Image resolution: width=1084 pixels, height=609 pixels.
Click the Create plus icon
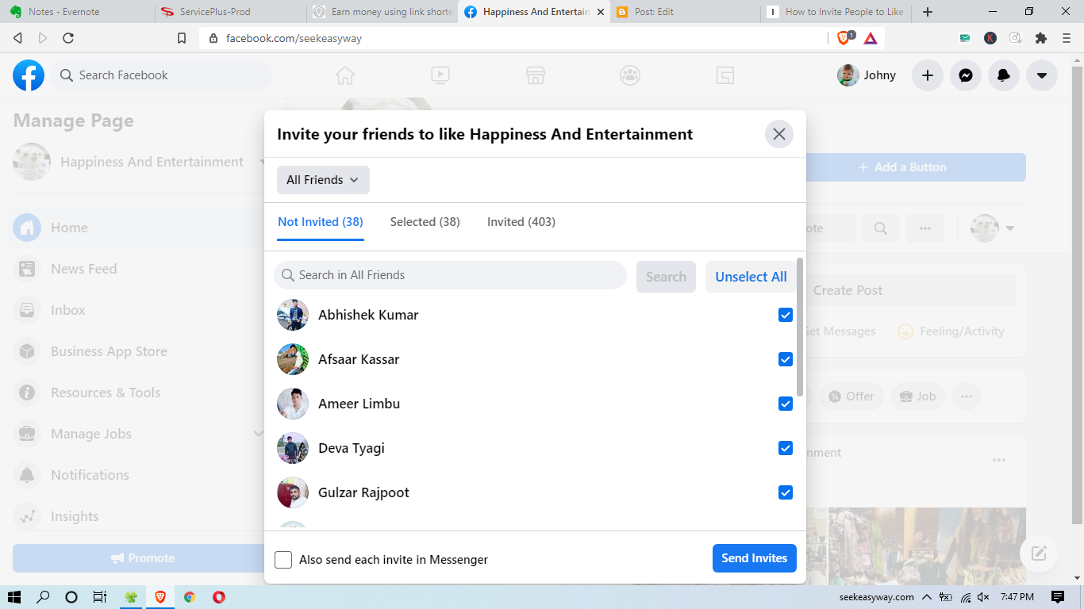tap(928, 75)
